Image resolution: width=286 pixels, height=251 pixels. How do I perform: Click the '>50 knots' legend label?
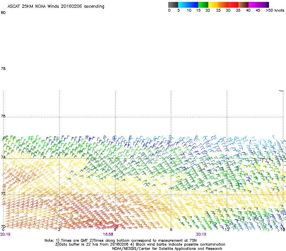click(x=275, y=10)
